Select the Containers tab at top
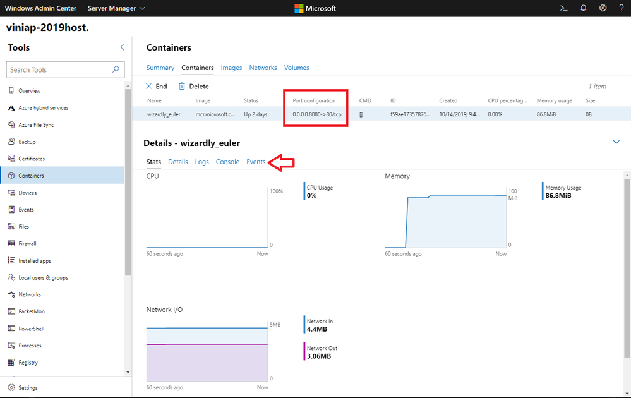Image resolution: width=631 pixels, height=398 pixels. click(198, 68)
